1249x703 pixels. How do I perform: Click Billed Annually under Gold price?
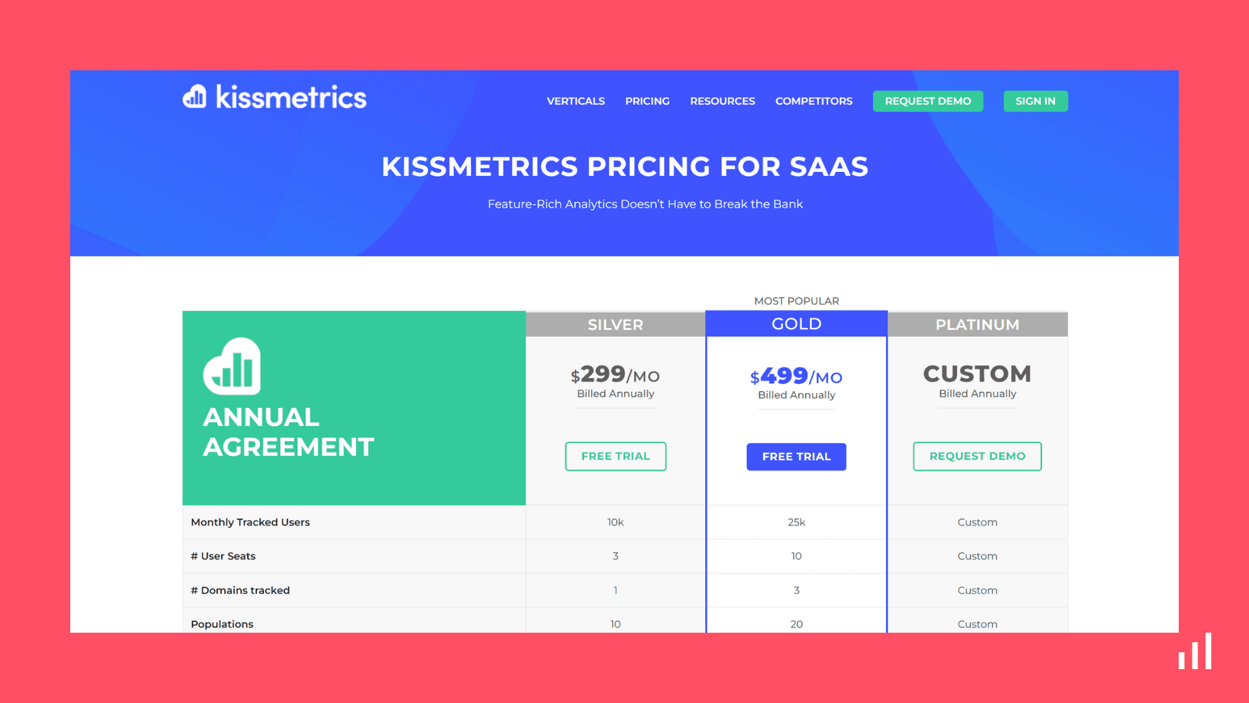(796, 395)
